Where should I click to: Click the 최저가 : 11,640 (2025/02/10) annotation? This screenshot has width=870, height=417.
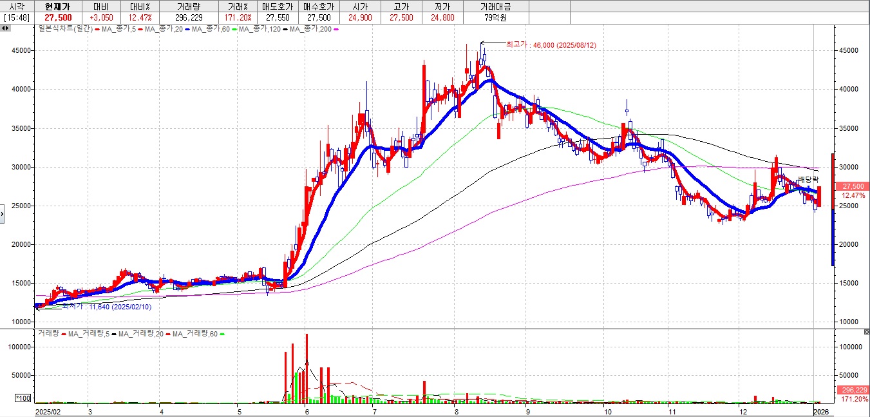pyautogui.click(x=107, y=307)
